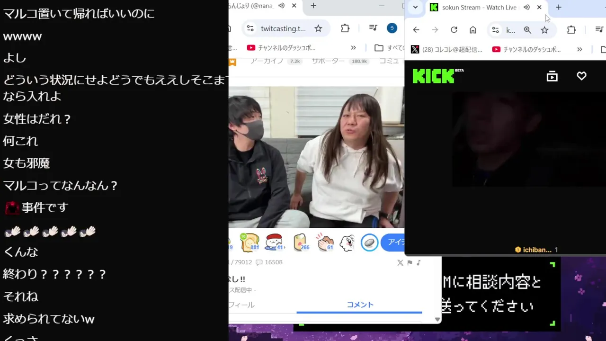Open the アーカイブ tab on Twitcasting
Screen dimensions: 606x341
276,61
